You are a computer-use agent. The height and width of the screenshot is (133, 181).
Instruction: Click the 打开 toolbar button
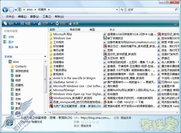(x=43, y=24)
